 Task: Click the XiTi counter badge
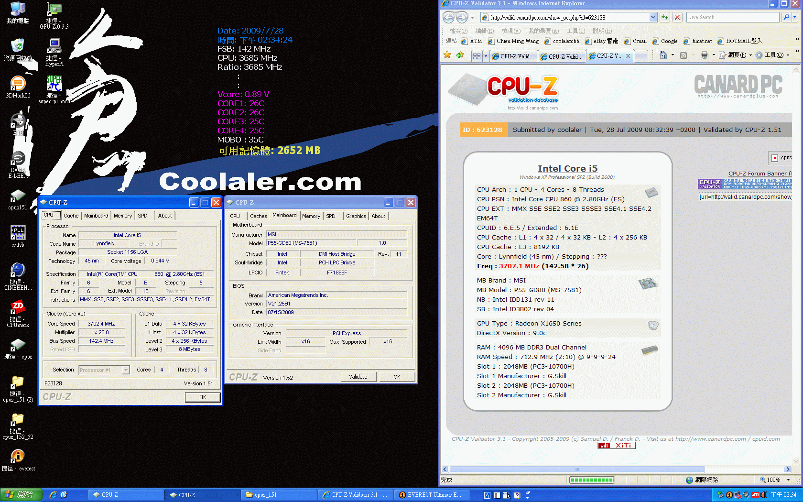pos(617,445)
